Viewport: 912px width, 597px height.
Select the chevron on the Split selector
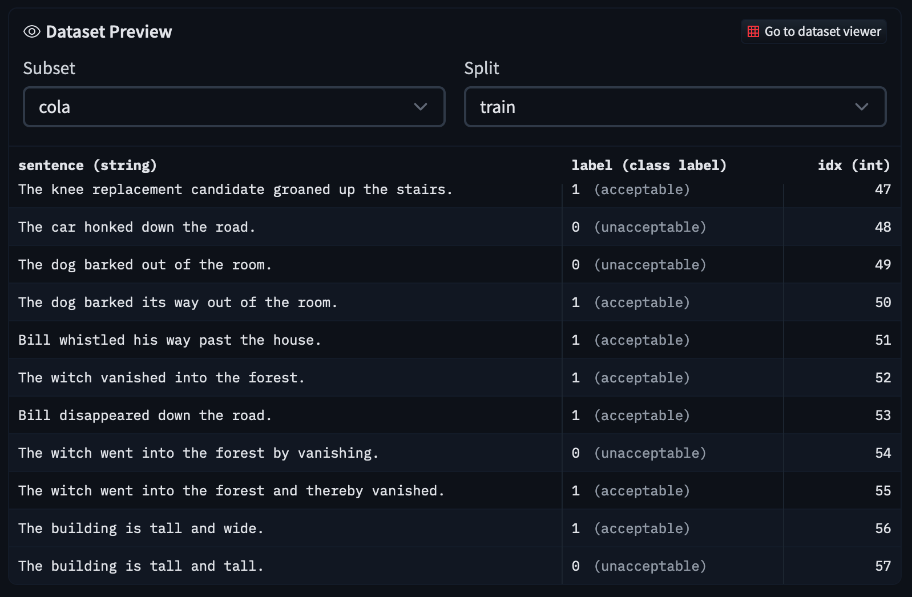coord(862,107)
